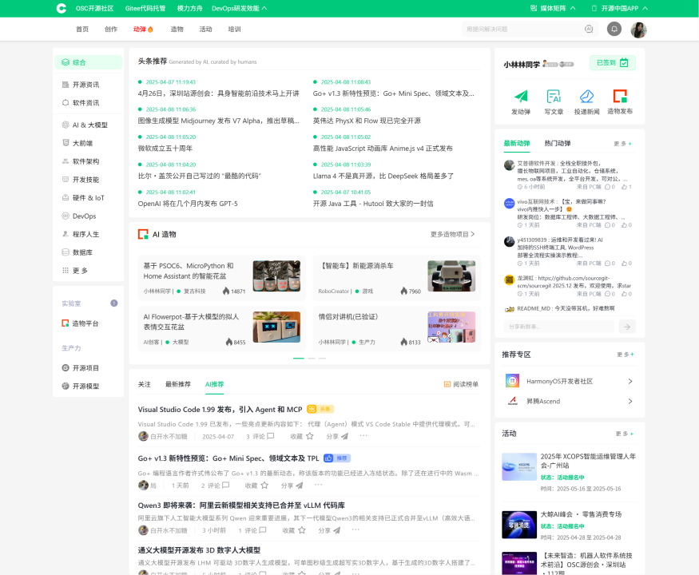Click the 发动弹 paper plane icon

tap(521, 96)
